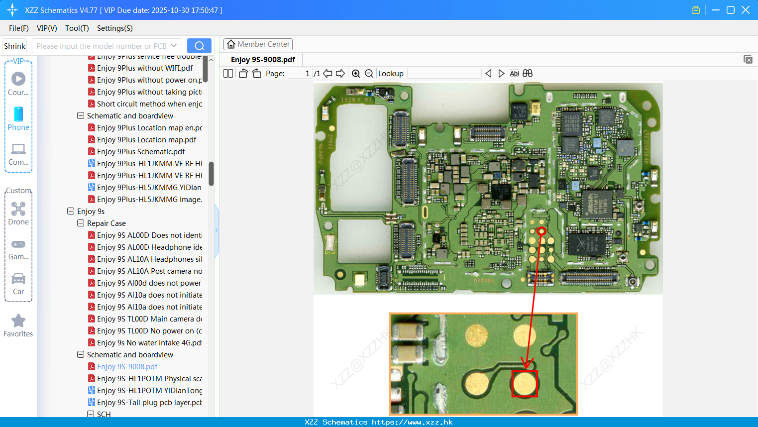This screenshot has height=427, width=758.
Task: Open Enjoy 9s No water intake 4G.pdf
Action: click(x=145, y=342)
